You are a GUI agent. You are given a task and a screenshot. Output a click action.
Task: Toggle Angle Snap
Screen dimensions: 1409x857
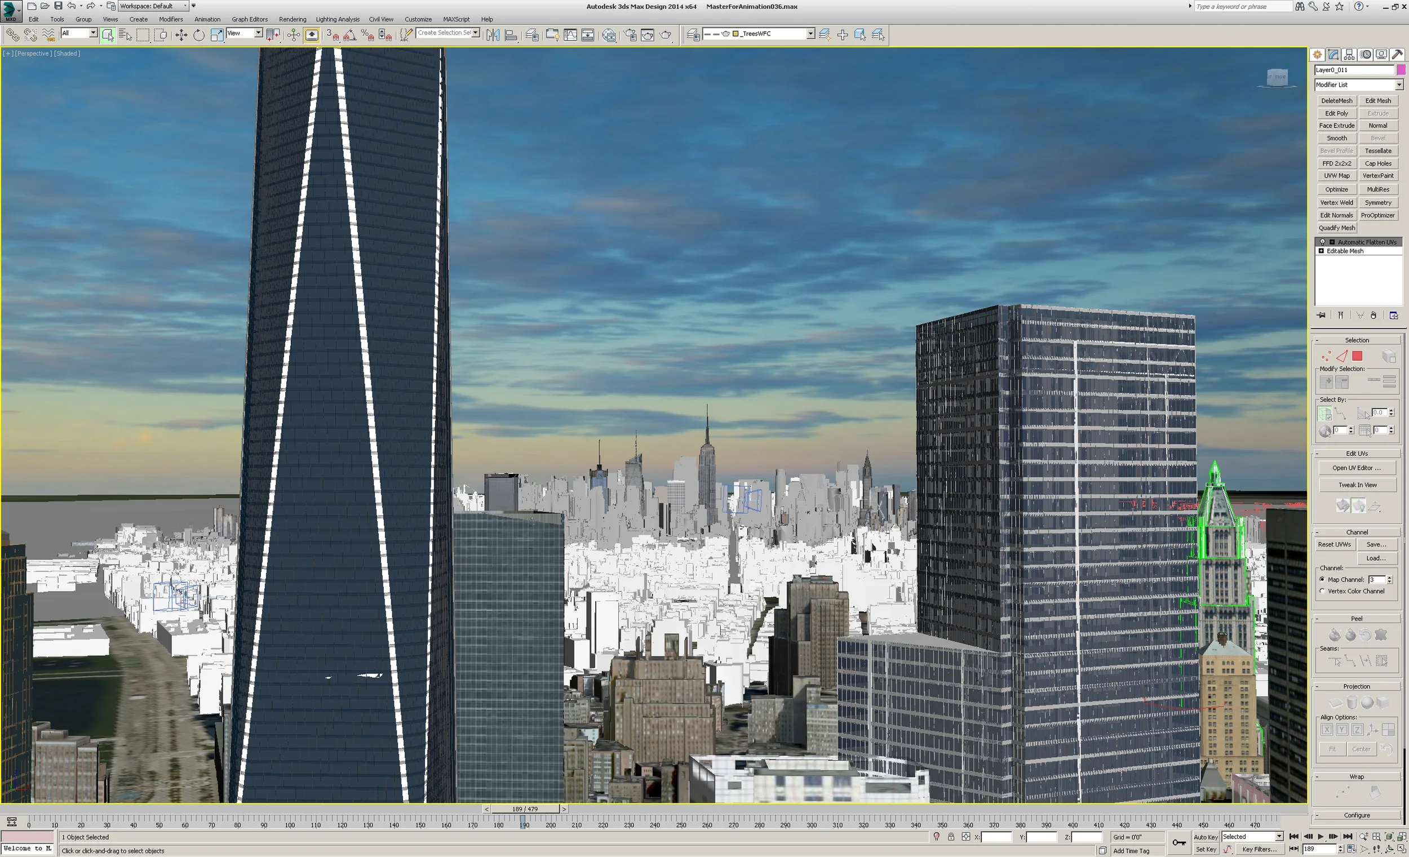[x=350, y=35]
